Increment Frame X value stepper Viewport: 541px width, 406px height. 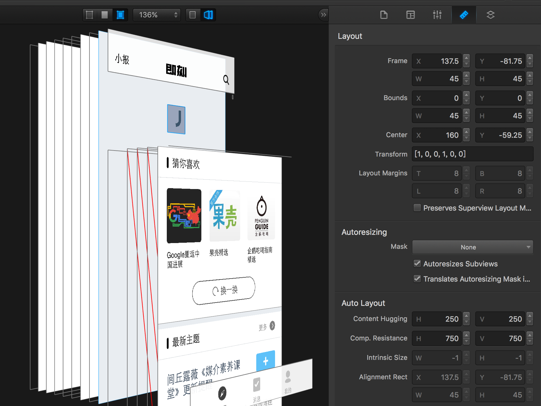click(x=467, y=58)
